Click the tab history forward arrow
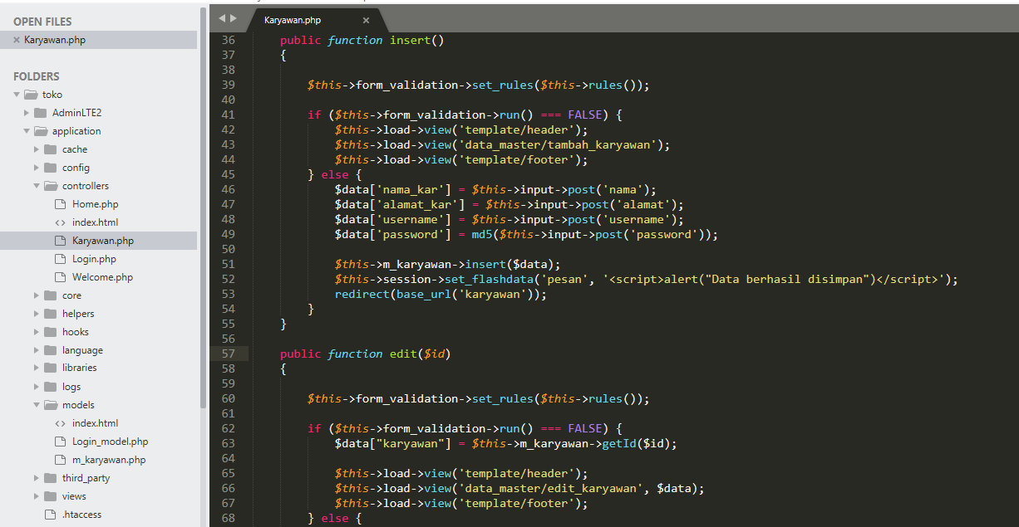1019x527 pixels. point(234,18)
